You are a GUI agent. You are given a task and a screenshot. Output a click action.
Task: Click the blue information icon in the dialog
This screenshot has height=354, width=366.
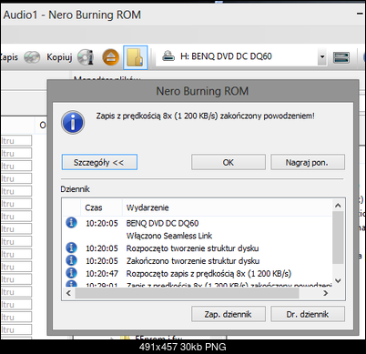(73, 122)
